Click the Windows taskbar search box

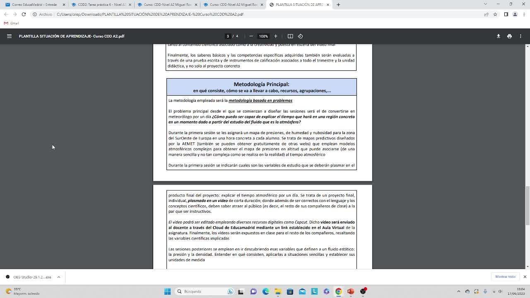(x=205, y=291)
